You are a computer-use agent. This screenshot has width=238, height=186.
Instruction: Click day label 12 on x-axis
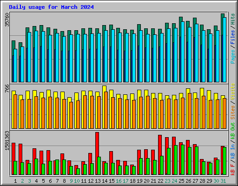click(x=91, y=181)
